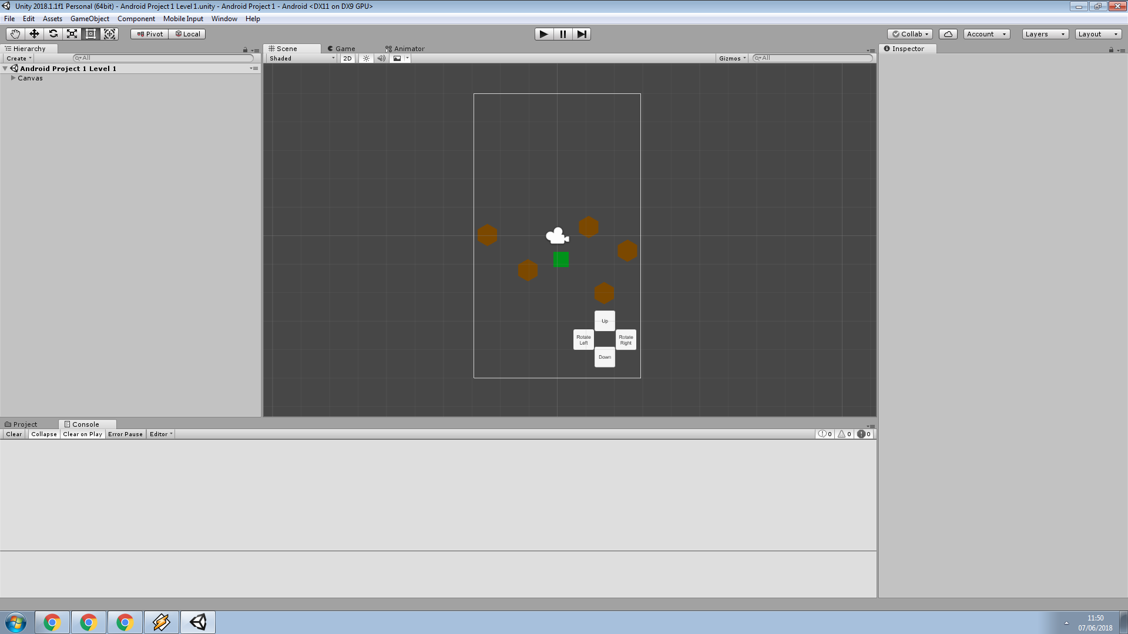Click the green square in scene

(x=560, y=259)
